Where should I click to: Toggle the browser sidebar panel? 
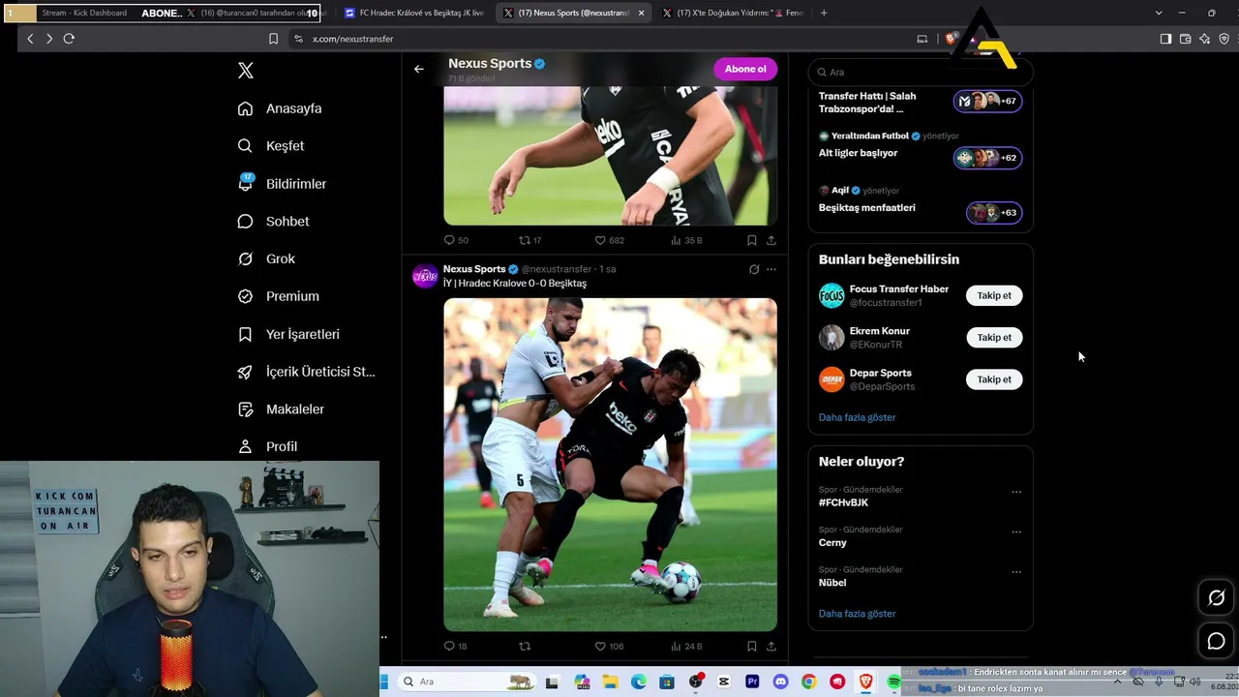(1165, 39)
